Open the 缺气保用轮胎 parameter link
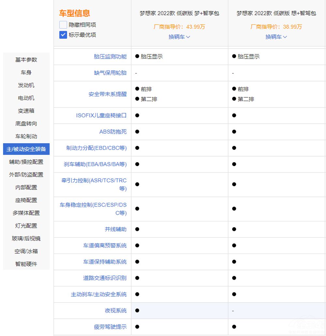Viewport: 326px width, 336px height. (110, 73)
